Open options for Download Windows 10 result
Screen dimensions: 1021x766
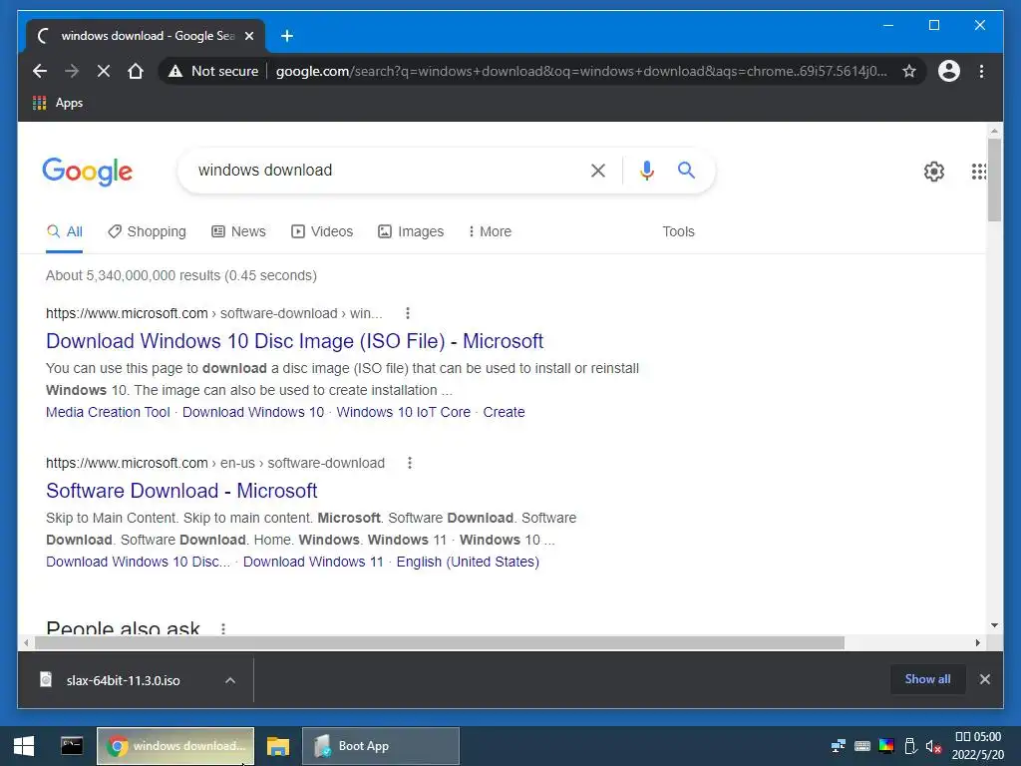click(408, 313)
